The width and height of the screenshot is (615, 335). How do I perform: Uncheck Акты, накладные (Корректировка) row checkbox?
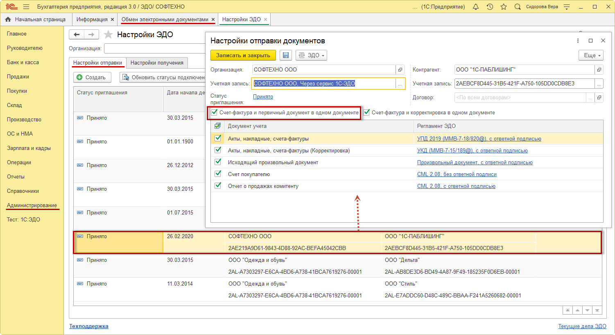point(218,150)
